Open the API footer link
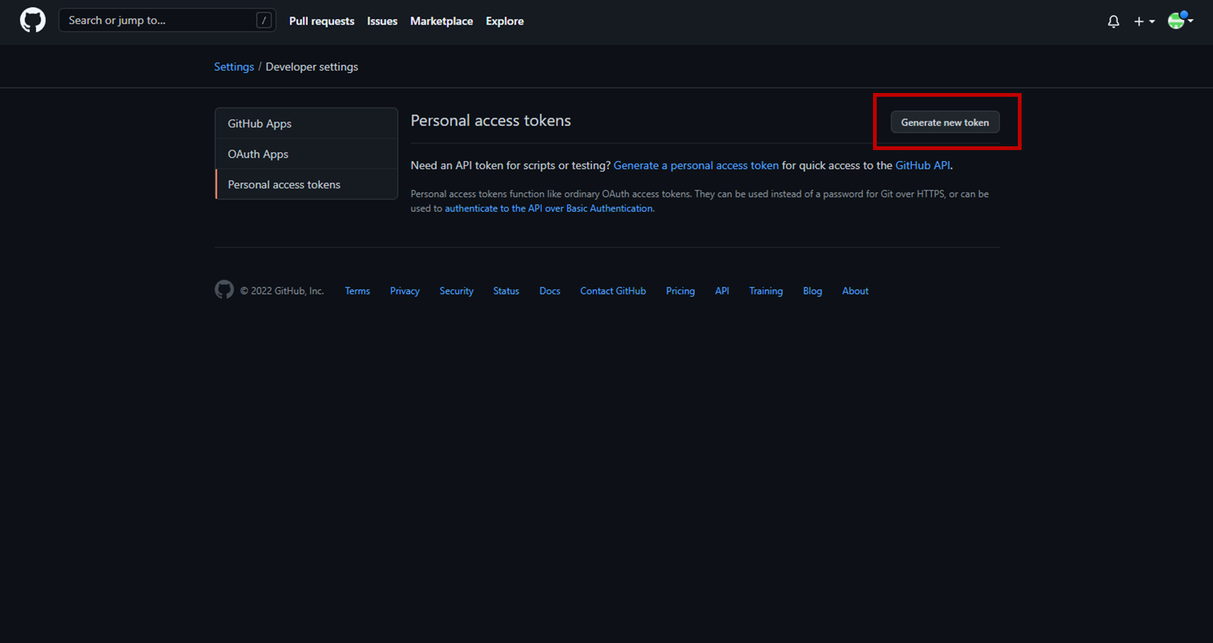 [x=722, y=291]
